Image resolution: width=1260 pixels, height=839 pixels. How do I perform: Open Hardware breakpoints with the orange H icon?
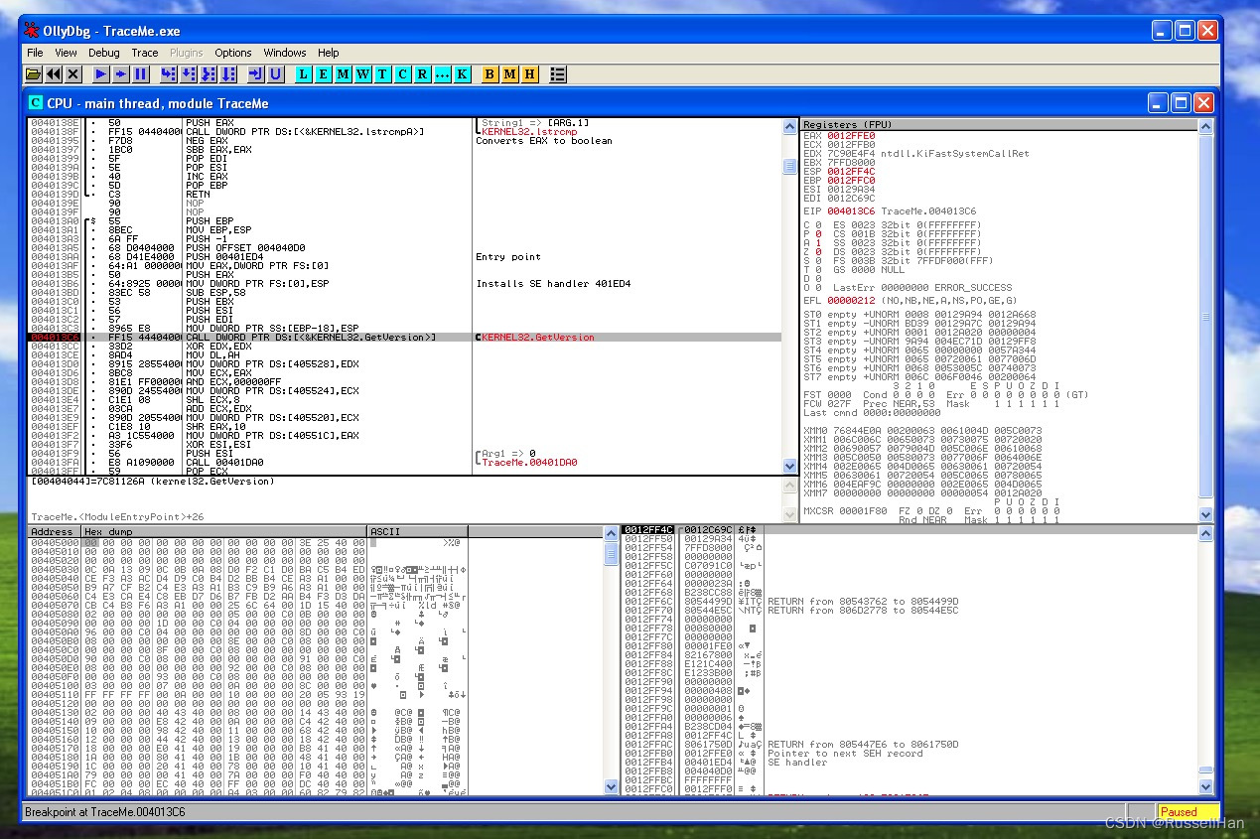pos(529,74)
